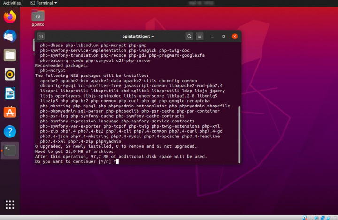Open LibreOffice Writer from the dock

[10, 93]
